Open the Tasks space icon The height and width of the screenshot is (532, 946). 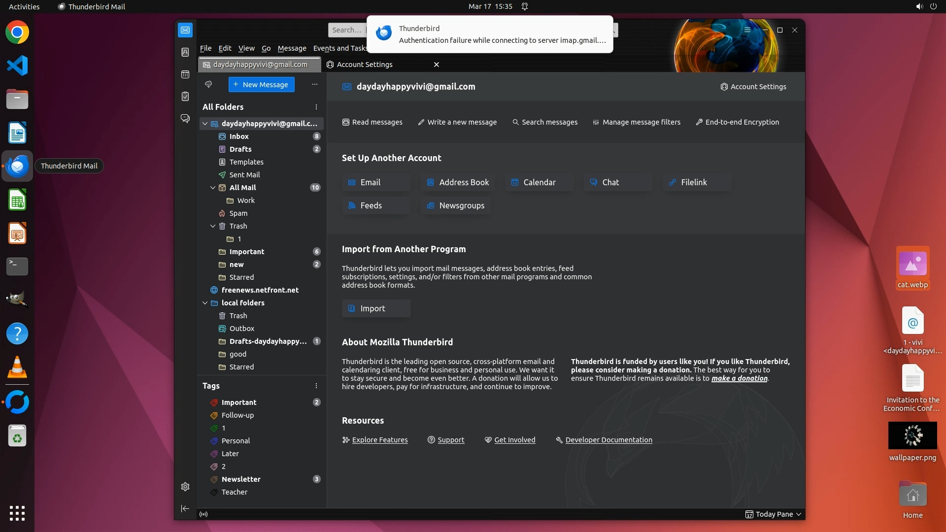(185, 97)
